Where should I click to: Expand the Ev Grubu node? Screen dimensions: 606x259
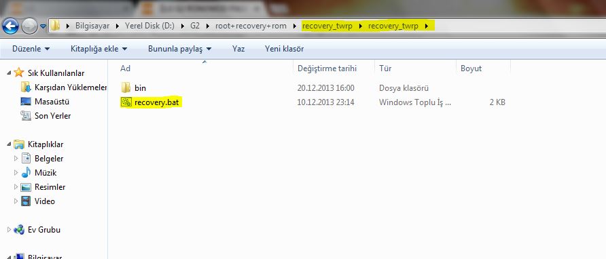9,230
